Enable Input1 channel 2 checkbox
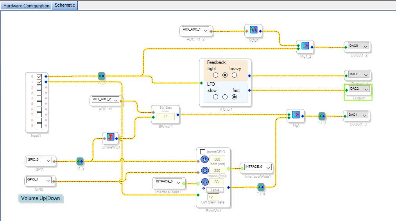 39,87
